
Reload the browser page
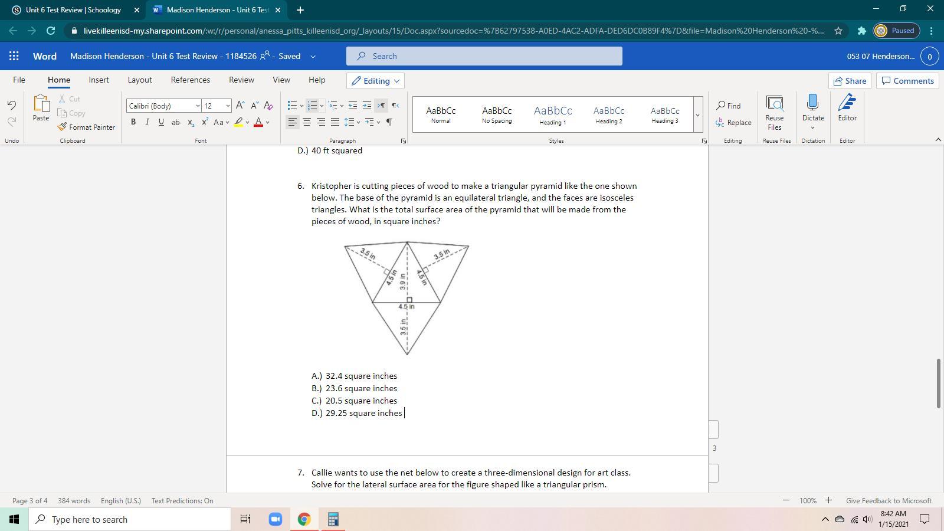[x=51, y=31]
